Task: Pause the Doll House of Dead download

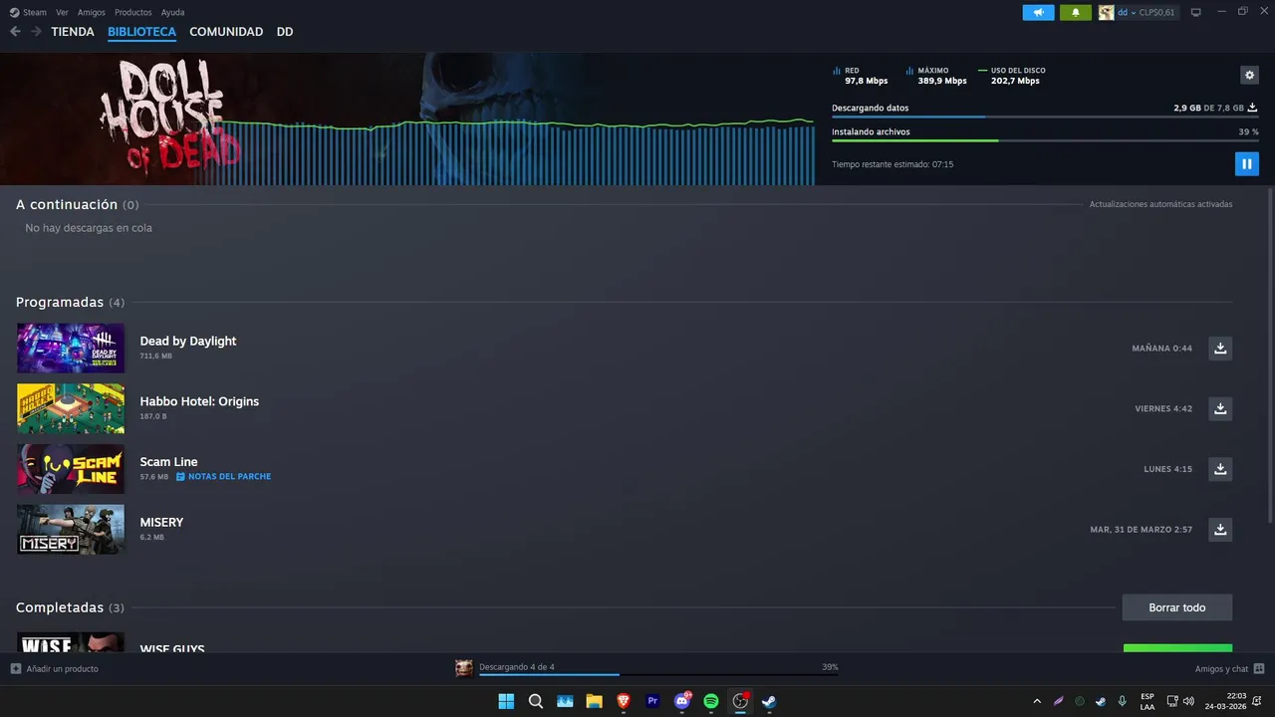Action: (x=1246, y=163)
